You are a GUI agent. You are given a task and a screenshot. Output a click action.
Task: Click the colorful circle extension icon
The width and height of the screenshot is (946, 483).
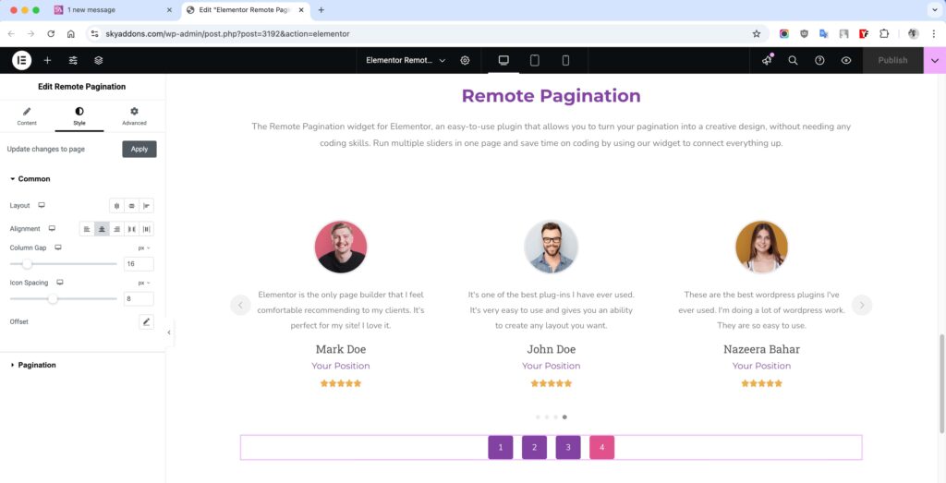click(783, 34)
